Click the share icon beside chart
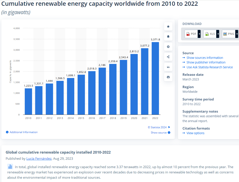This screenshot has width=239, height=182. (168, 57)
